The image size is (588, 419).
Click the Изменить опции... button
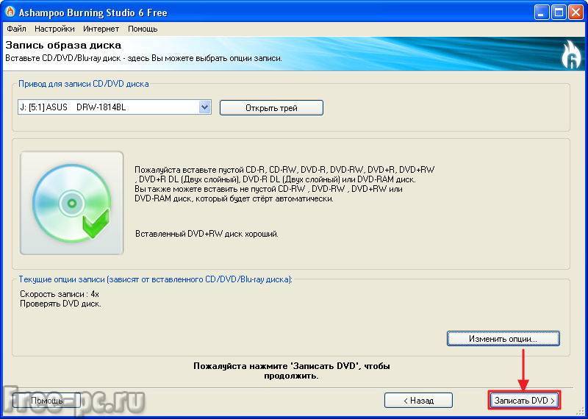503,338
